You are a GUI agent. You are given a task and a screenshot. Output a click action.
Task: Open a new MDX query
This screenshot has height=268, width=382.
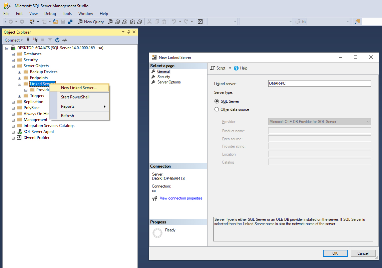(x=117, y=22)
